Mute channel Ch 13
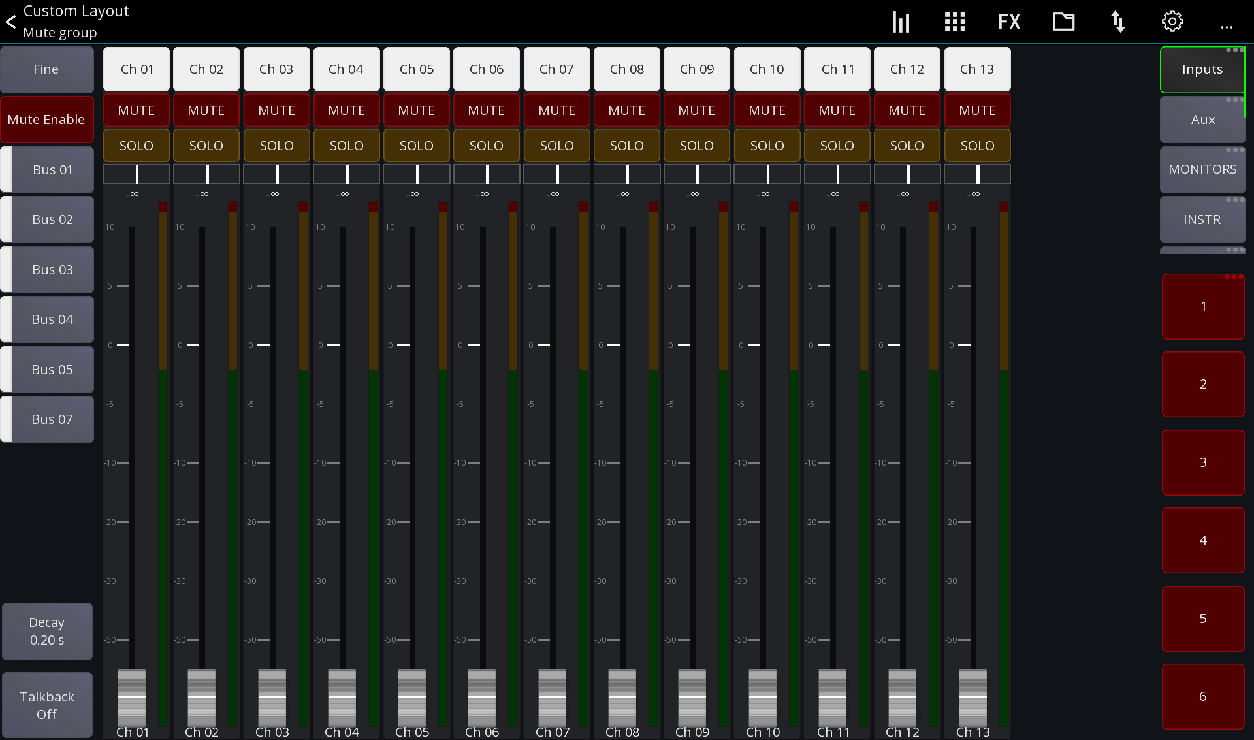Image resolution: width=1254 pixels, height=740 pixels. coord(978,110)
